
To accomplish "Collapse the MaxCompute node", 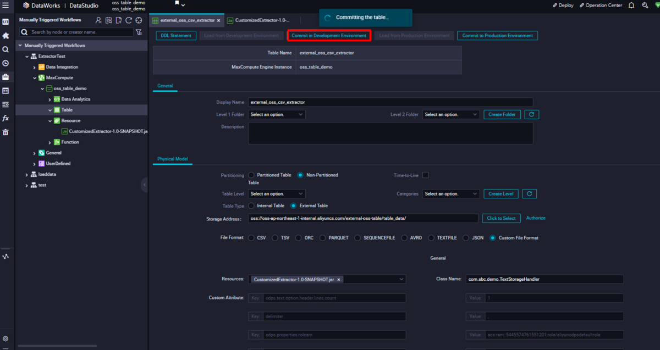I will click(35, 78).
